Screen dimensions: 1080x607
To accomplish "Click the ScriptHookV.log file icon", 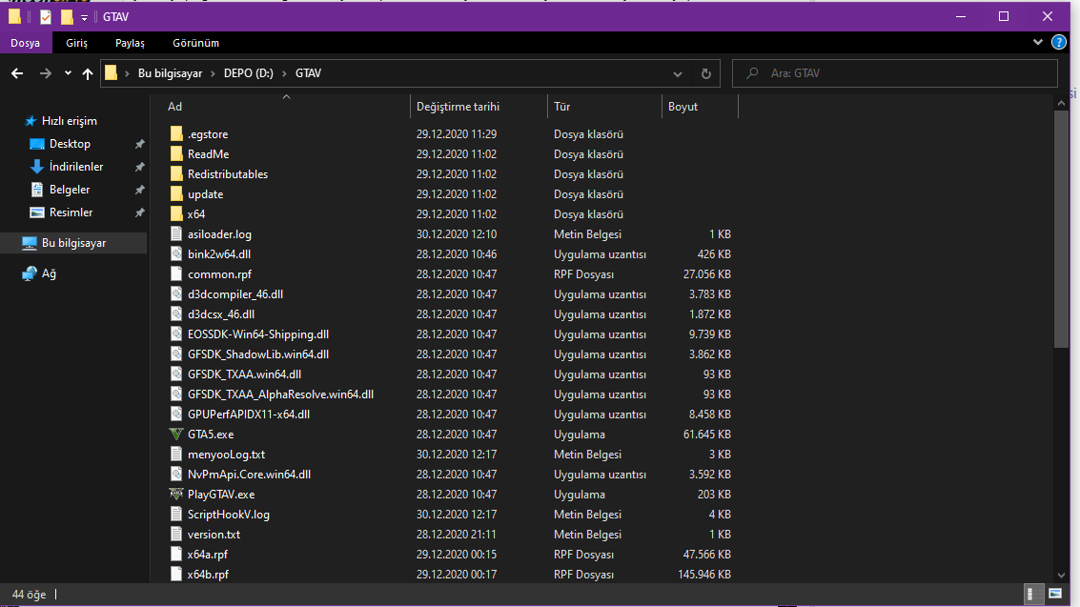I will (176, 514).
